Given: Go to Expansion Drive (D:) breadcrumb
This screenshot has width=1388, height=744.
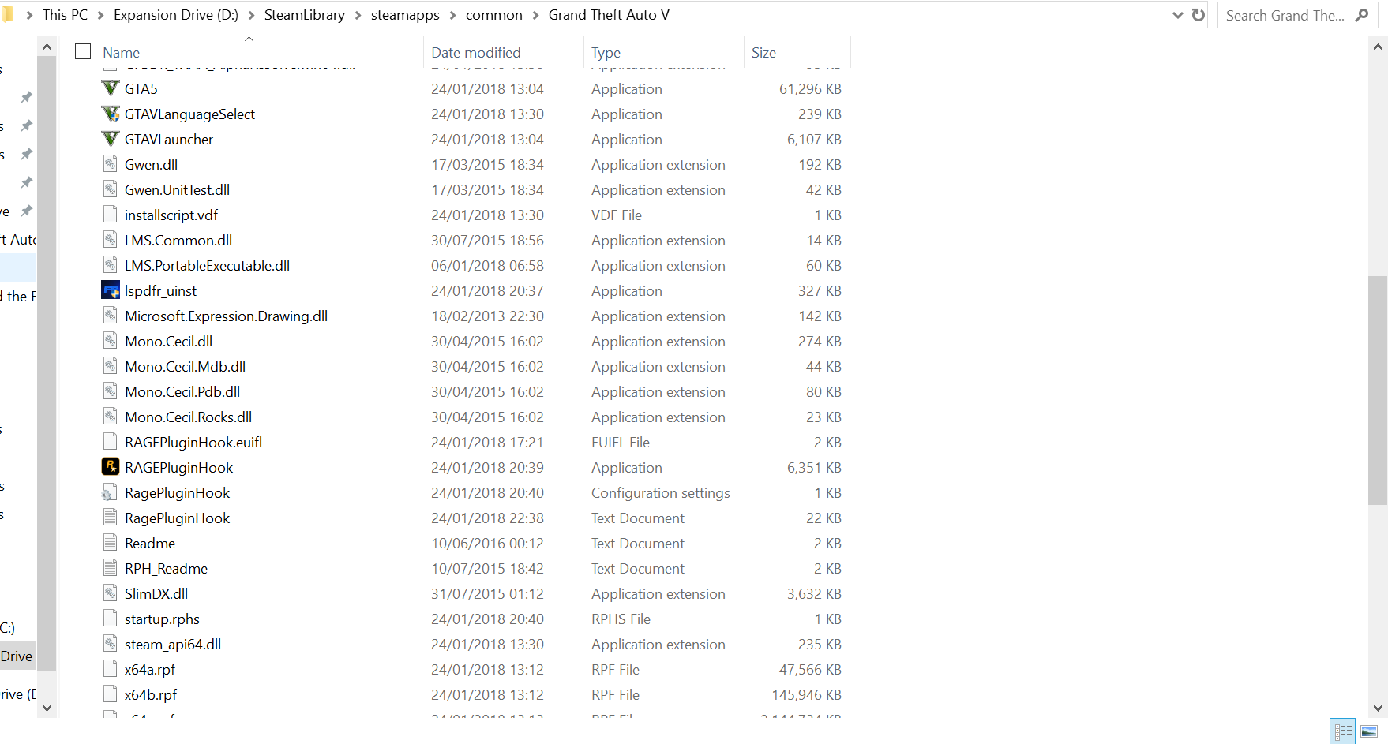Looking at the screenshot, I should 176,15.
